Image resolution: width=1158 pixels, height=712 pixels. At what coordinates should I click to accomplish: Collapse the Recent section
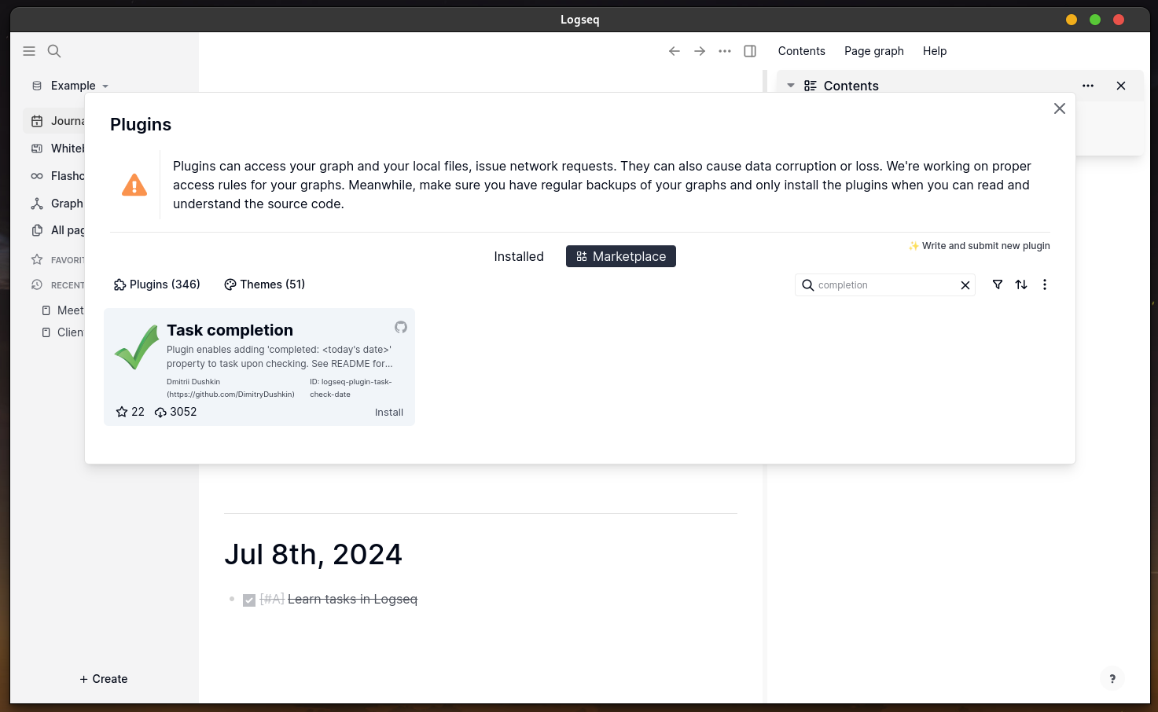pyautogui.click(x=57, y=285)
